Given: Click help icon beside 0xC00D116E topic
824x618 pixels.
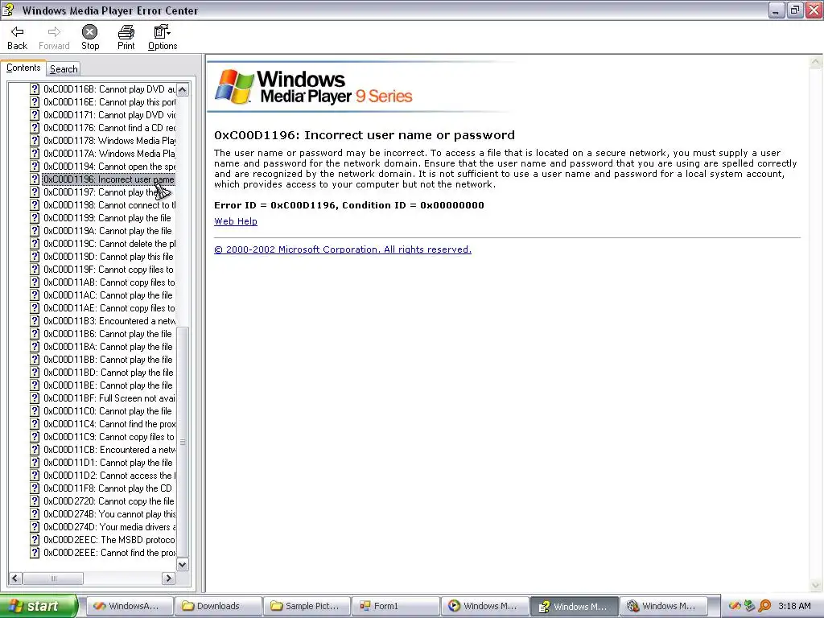Looking at the screenshot, I should tap(35, 102).
